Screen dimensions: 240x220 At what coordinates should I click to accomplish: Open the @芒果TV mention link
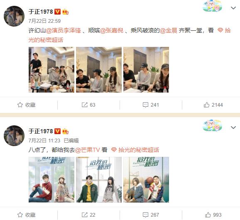87,150
